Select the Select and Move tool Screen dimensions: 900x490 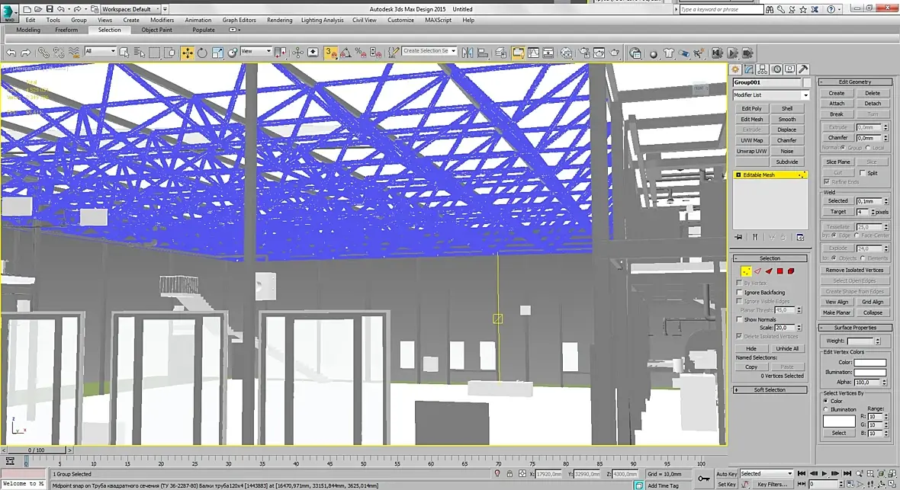coord(188,53)
